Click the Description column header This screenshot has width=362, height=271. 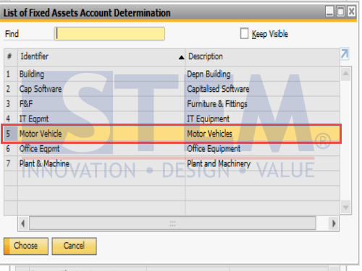point(263,57)
